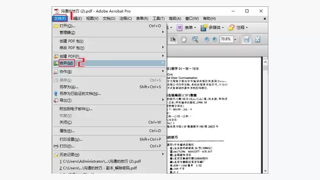320x180 pixels.
Task: Open the 工具(T) menu
Action: [159, 19]
